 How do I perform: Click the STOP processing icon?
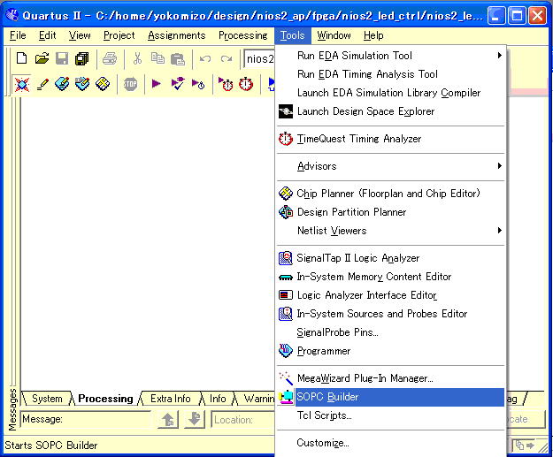pyautogui.click(x=130, y=84)
